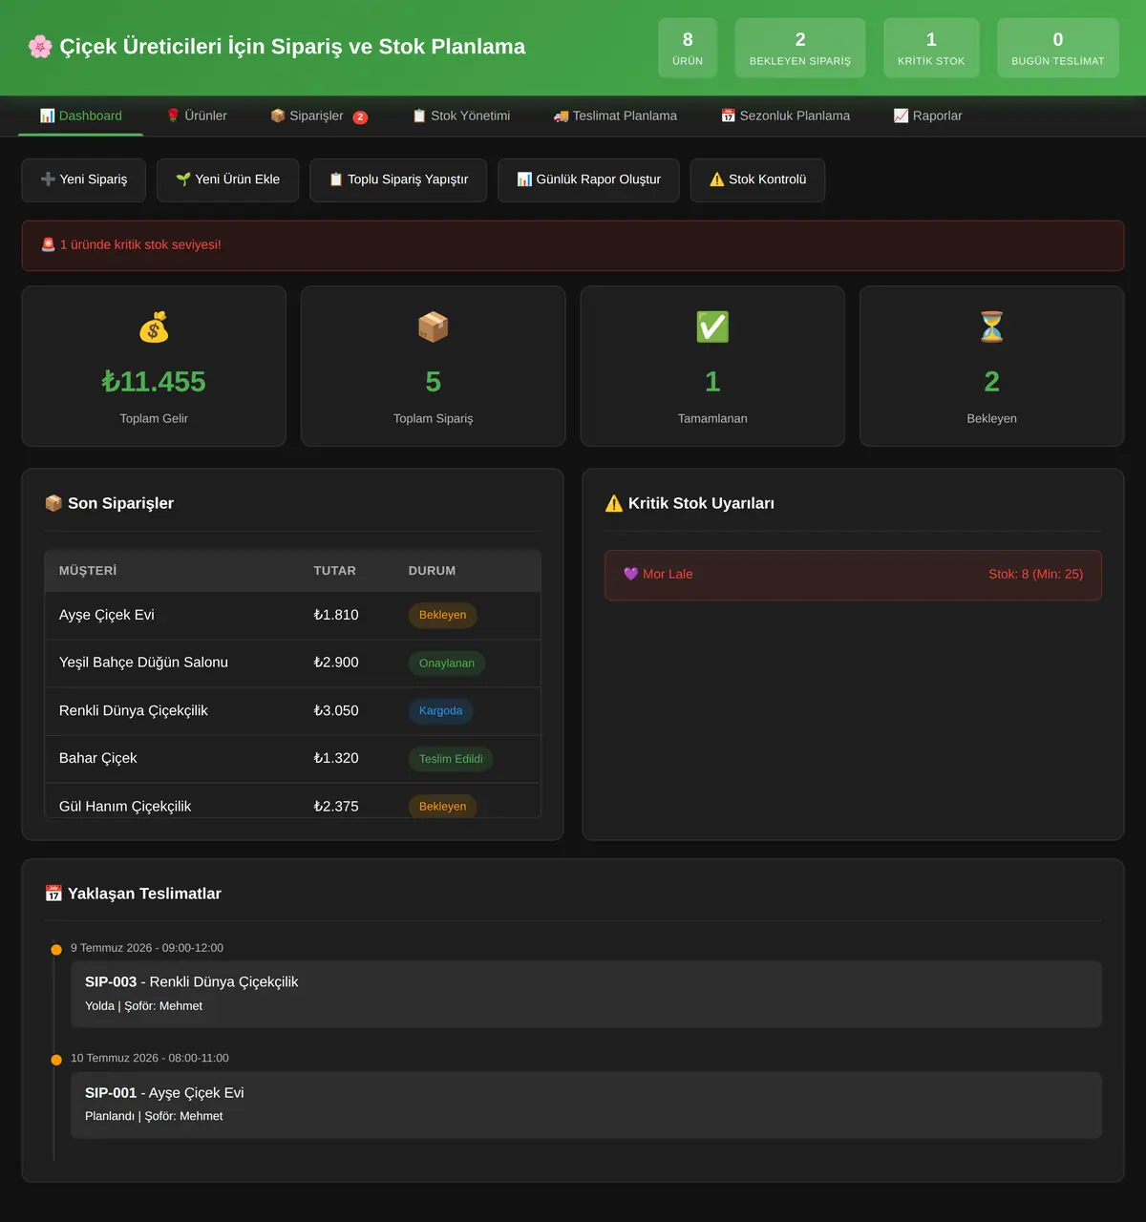Screen dimensions: 1146x1222
Task: Click the warning icon beside Kritik Stok Uyarıları
Action: coord(614,503)
